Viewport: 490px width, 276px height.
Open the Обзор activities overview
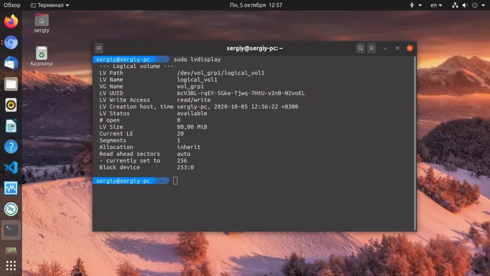[x=12, y=5]
